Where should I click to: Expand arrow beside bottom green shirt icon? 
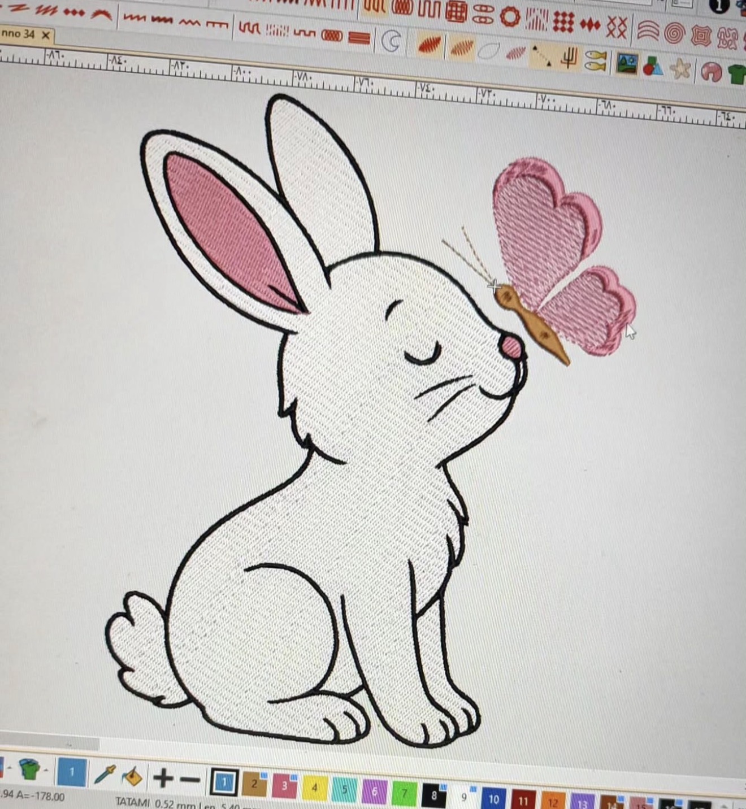point(46,771)
